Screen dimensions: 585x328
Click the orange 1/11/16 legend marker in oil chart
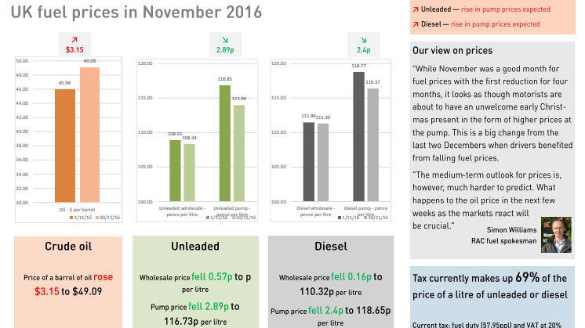coord(71,218)
